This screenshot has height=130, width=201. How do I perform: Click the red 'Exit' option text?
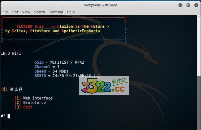pyautogui.click(x=28, y=107)
